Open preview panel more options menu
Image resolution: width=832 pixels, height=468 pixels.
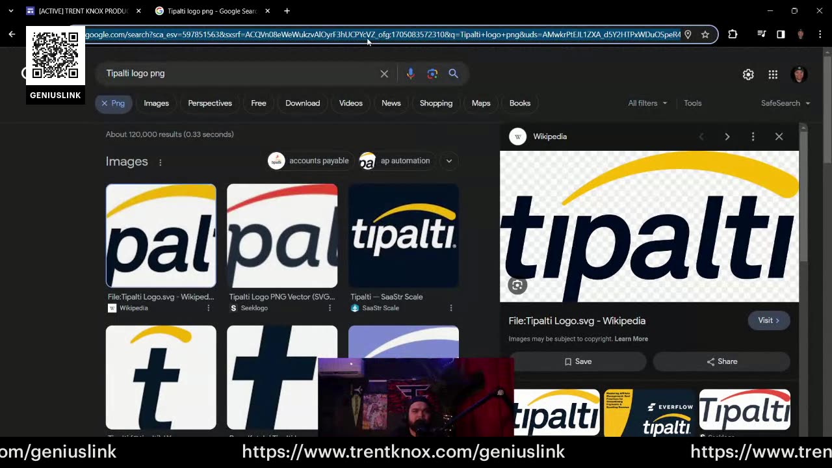tap(753, 136)
